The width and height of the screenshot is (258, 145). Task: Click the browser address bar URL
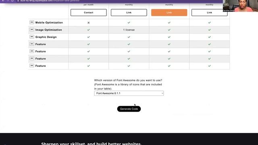tap(50, 1)
